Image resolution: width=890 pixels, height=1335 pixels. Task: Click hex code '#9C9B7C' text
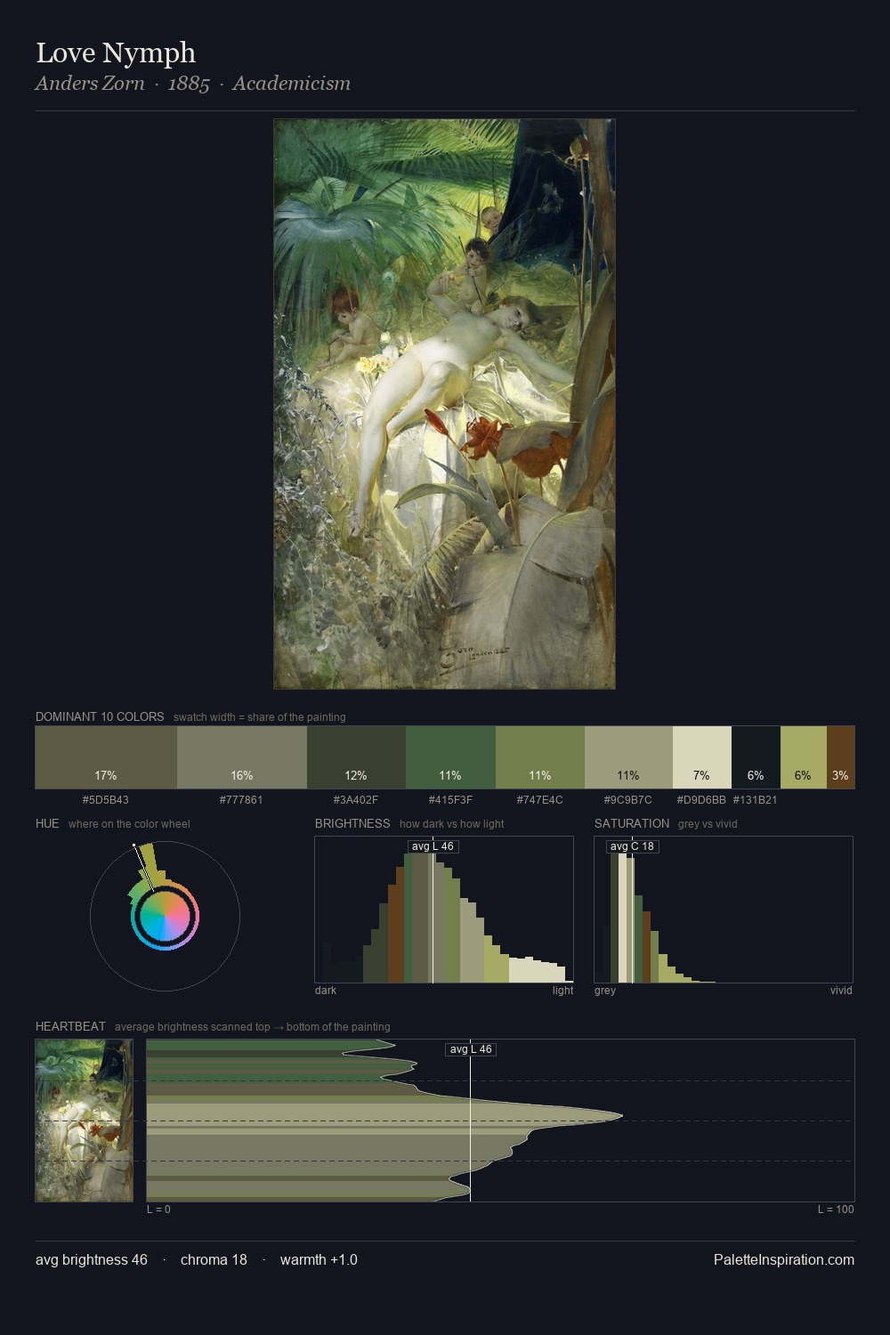pos(628,800)
